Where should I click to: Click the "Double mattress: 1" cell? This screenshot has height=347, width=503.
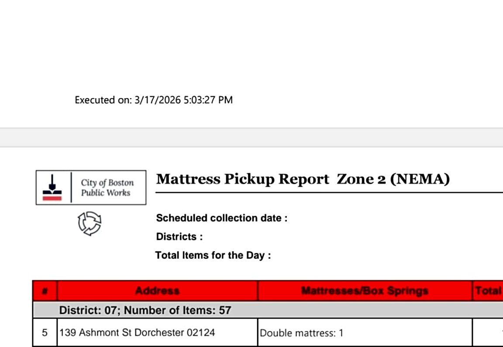pos(301,333)
